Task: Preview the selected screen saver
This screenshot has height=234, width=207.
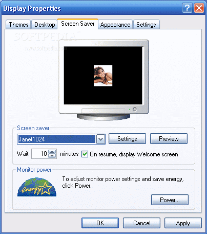Action: point(169,139)
